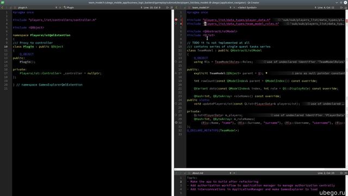
Task: Close team_model.h document in right editor
Action: [x=234, y=8]
